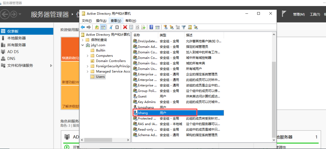Open the 帮助(H) menu
Image resolution: width=326 pixels, height=149 pixels.
131,21
